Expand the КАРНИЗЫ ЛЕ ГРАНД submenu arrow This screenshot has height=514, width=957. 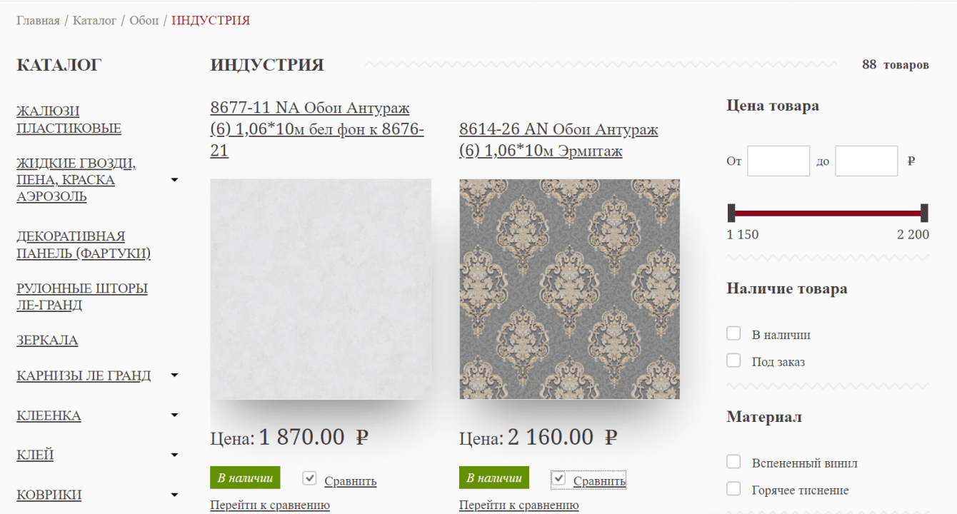pyautogui.click(x=174, y=376)
